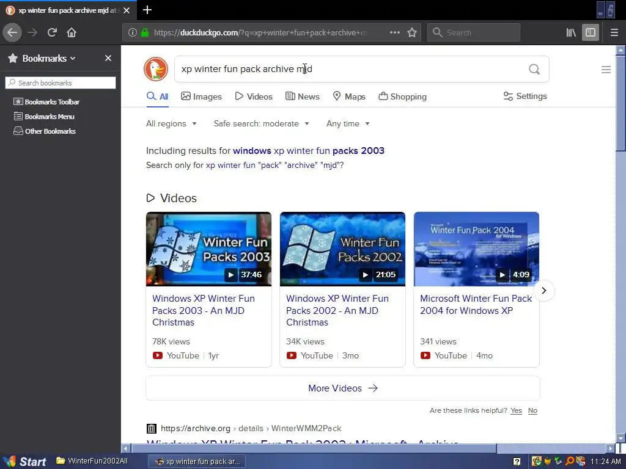Click the help question mark tray icon
Image resolution: width=626 pixels, height=469 pixels.
[517, 462]
